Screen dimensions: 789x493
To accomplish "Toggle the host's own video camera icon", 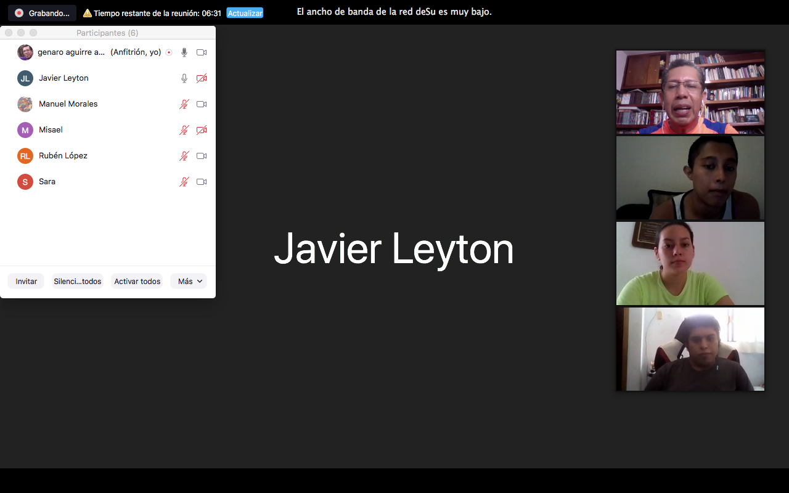I will [201, 52].
